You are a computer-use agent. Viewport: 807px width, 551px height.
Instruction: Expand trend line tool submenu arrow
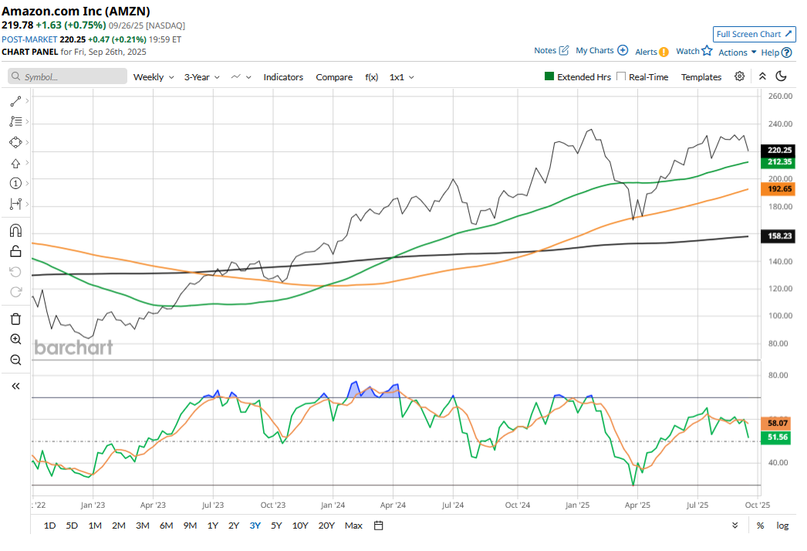(27, 101)
